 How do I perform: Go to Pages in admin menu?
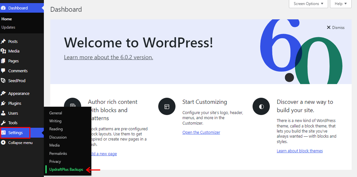13,61
